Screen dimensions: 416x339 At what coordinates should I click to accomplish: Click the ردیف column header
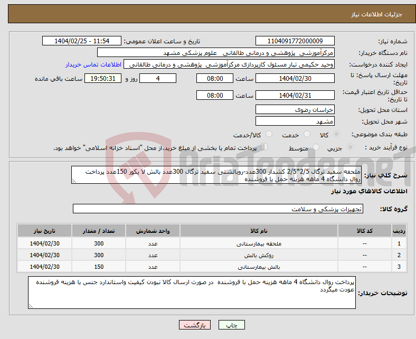399,231
